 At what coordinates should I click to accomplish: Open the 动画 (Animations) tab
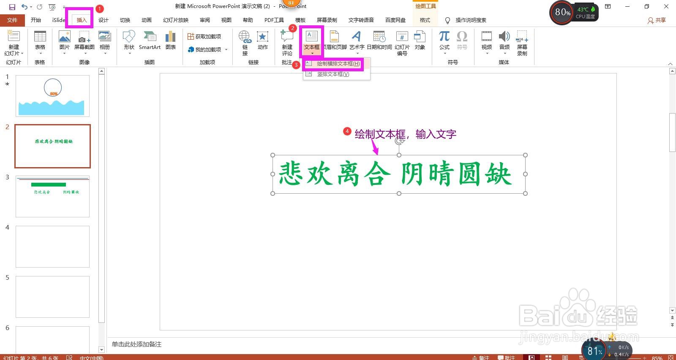147,20
